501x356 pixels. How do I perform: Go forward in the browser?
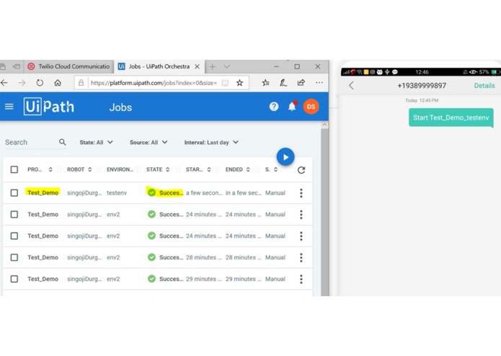coord(22,83)
